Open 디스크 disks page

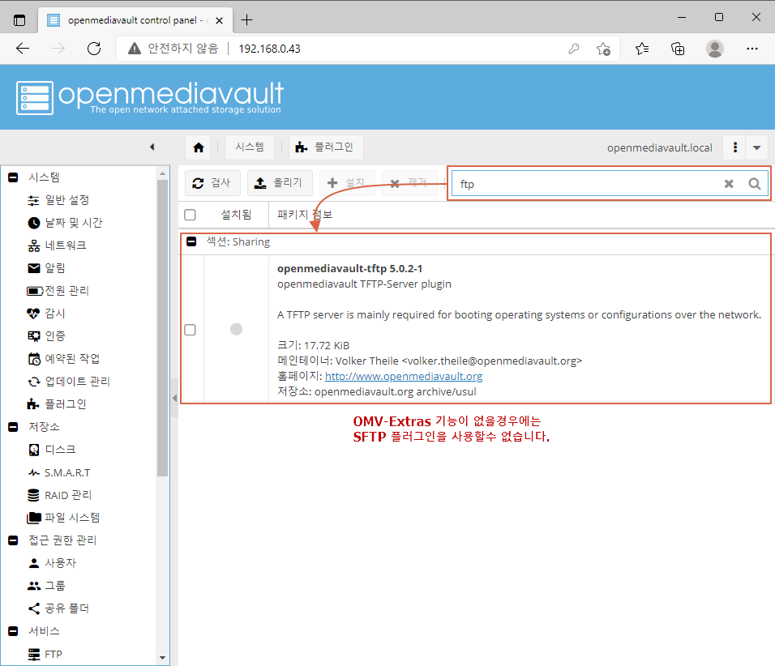pyautogui.click(x=52, y=450)
